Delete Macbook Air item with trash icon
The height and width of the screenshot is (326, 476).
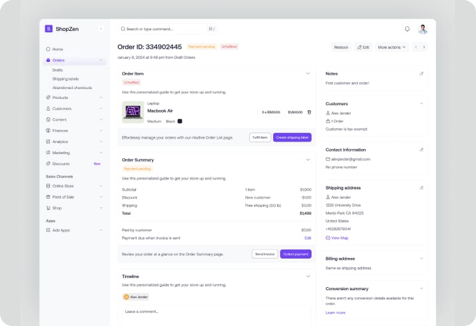pos(309,112)
